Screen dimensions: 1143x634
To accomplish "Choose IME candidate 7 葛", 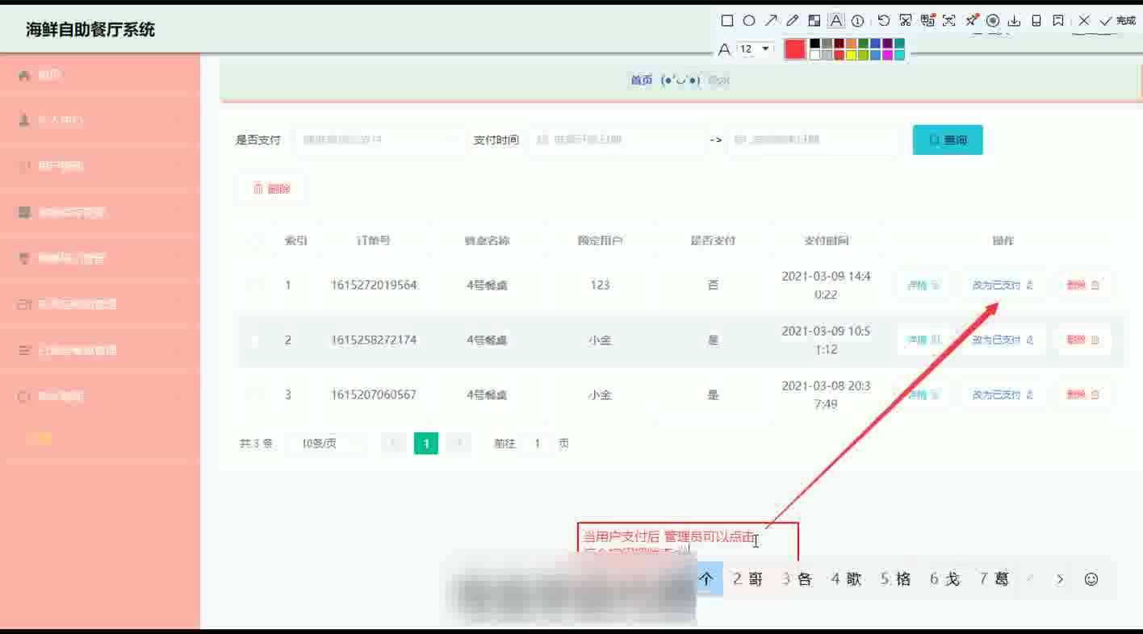I will click(x=994, y=579).
